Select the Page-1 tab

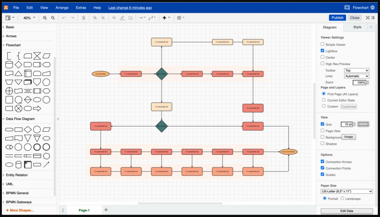pyautogui.click(x=84, y=210)
